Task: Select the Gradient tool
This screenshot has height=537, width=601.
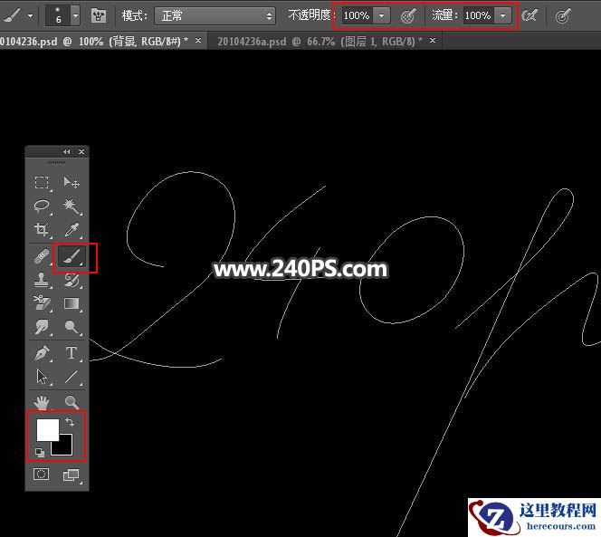Action: tap(72, 303)
